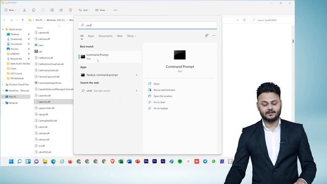The image size is (327, 184).
Task: Launch Premiere Pro from the taskbar
Action: click(x=154, y=162)
